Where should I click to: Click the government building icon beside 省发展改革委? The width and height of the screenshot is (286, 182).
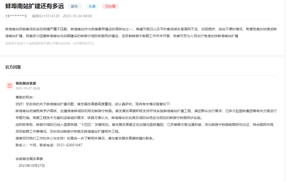coord(10,85)
